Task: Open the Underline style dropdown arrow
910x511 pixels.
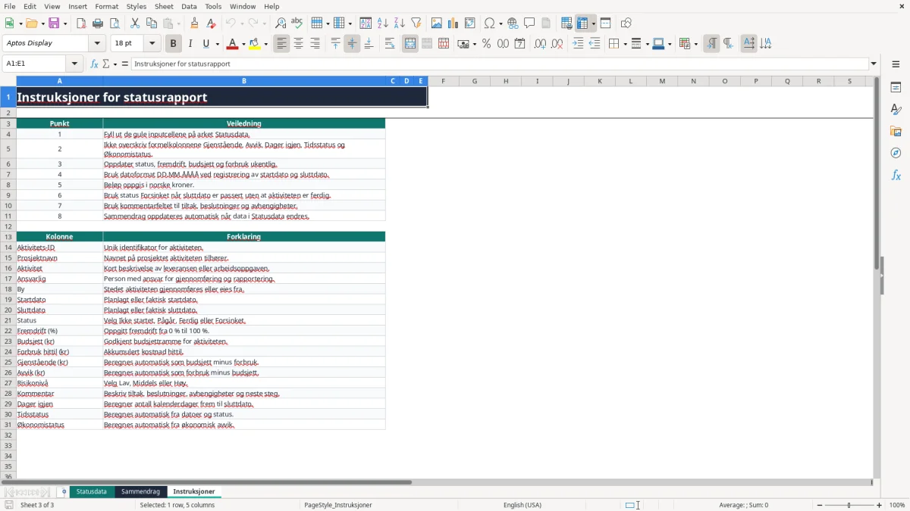Action: click(217, 44)
